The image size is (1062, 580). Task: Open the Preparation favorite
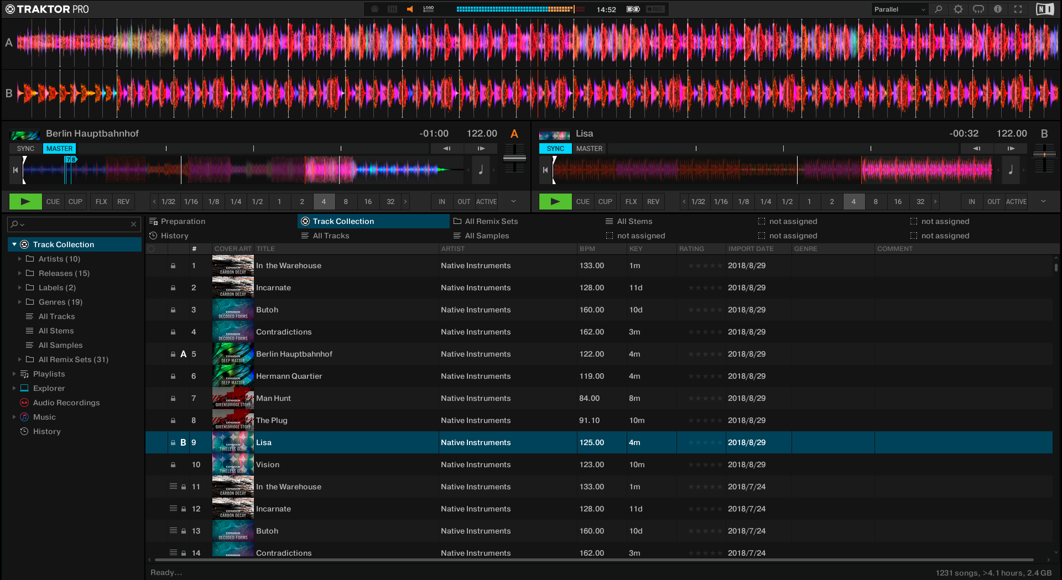(x=221, y=222)
